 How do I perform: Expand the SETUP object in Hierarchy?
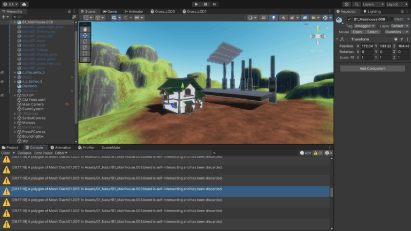(14, 95)
